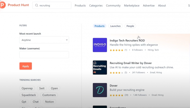Click the Indigo Tech Recruiters star rating
This screenshot has width=190, height=108.
116,50
